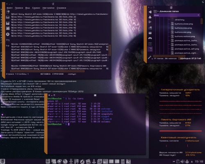This screenshot has width=205, height=164.
Task: Click the split view icon in file manager
Action: (x=150, y=44)
